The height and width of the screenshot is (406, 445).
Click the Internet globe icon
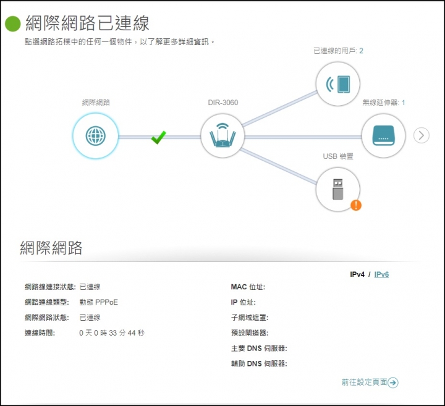coord(95,136)
